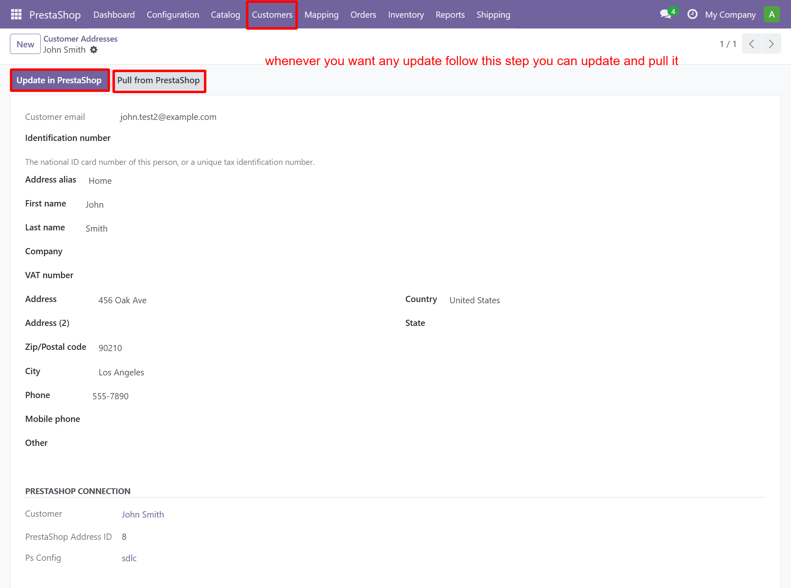Open My Company switcher
Image resolution: width=791 pixels, height=588 pixels.
coord(730,15)
